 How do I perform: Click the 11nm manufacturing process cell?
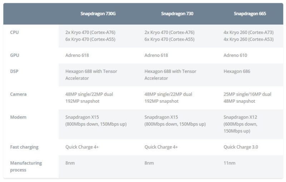[x=230, y=163]
